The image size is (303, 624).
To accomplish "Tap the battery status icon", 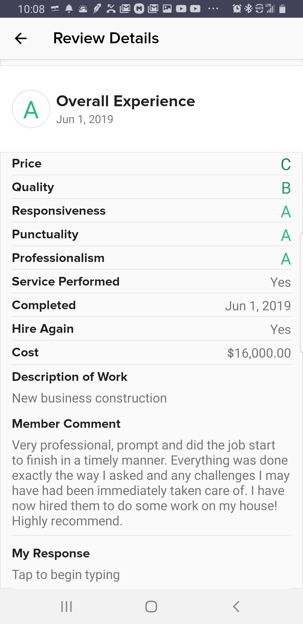I will [283, 9].
